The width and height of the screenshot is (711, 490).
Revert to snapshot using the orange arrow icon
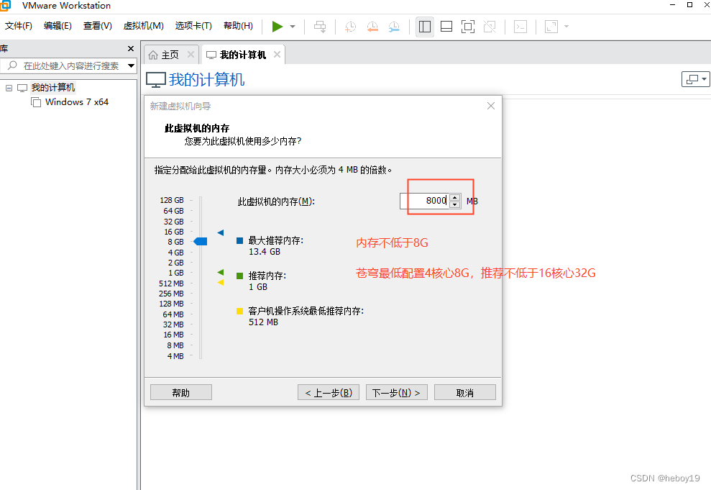[x=372, y=27]
